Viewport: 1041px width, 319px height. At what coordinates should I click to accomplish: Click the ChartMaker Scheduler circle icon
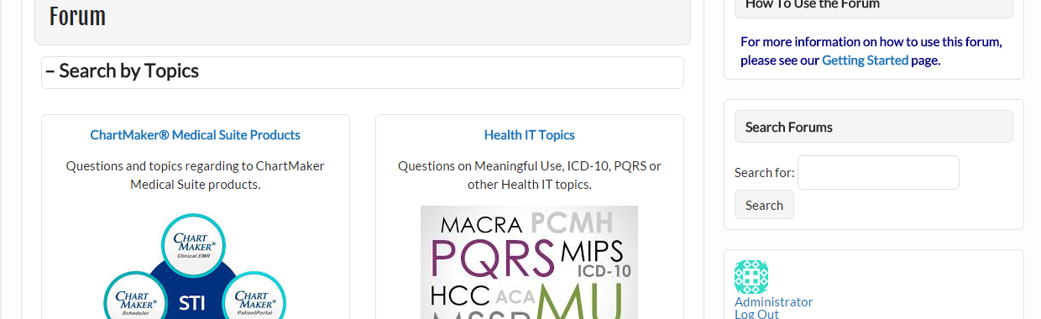tap(133, 295)
